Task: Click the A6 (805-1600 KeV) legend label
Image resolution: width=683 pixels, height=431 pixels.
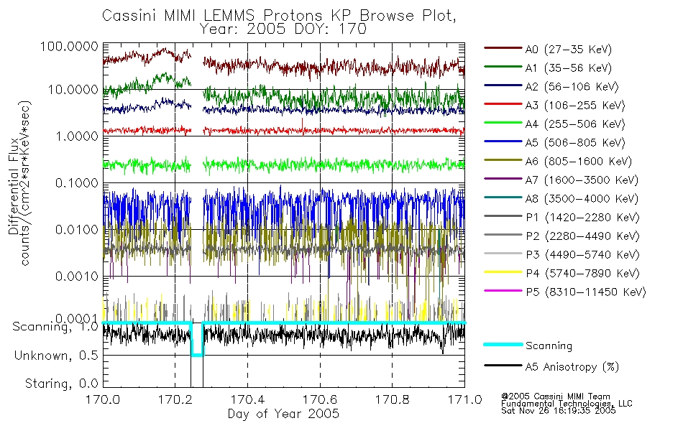Action: coord(579,162)
